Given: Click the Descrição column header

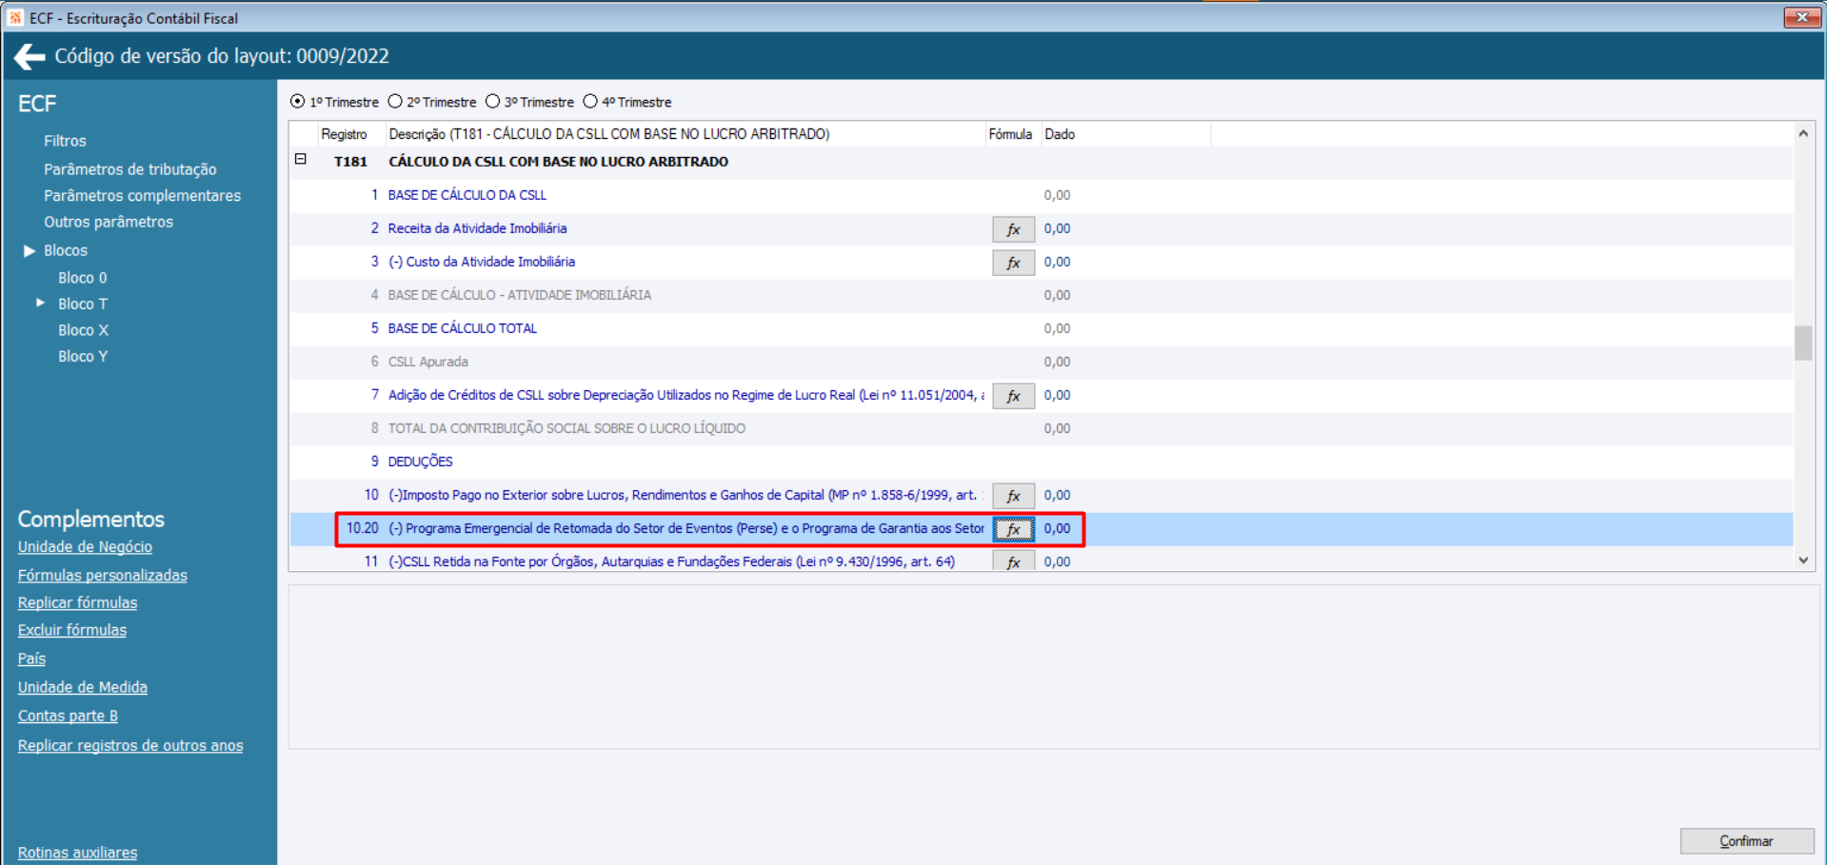Looking at the screenshot, I should pos(685,134).
